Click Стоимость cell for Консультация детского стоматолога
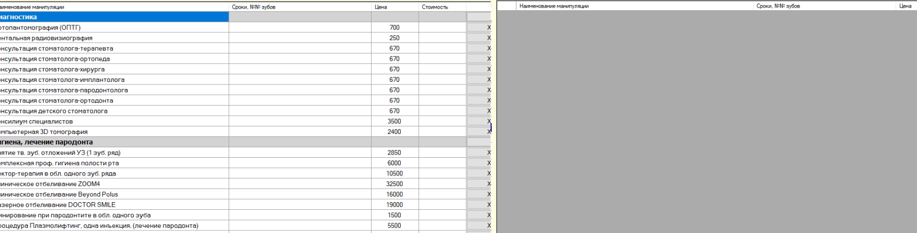Image resolution: width=917 pixels, height=233 pixels. (x=442, y=111)
